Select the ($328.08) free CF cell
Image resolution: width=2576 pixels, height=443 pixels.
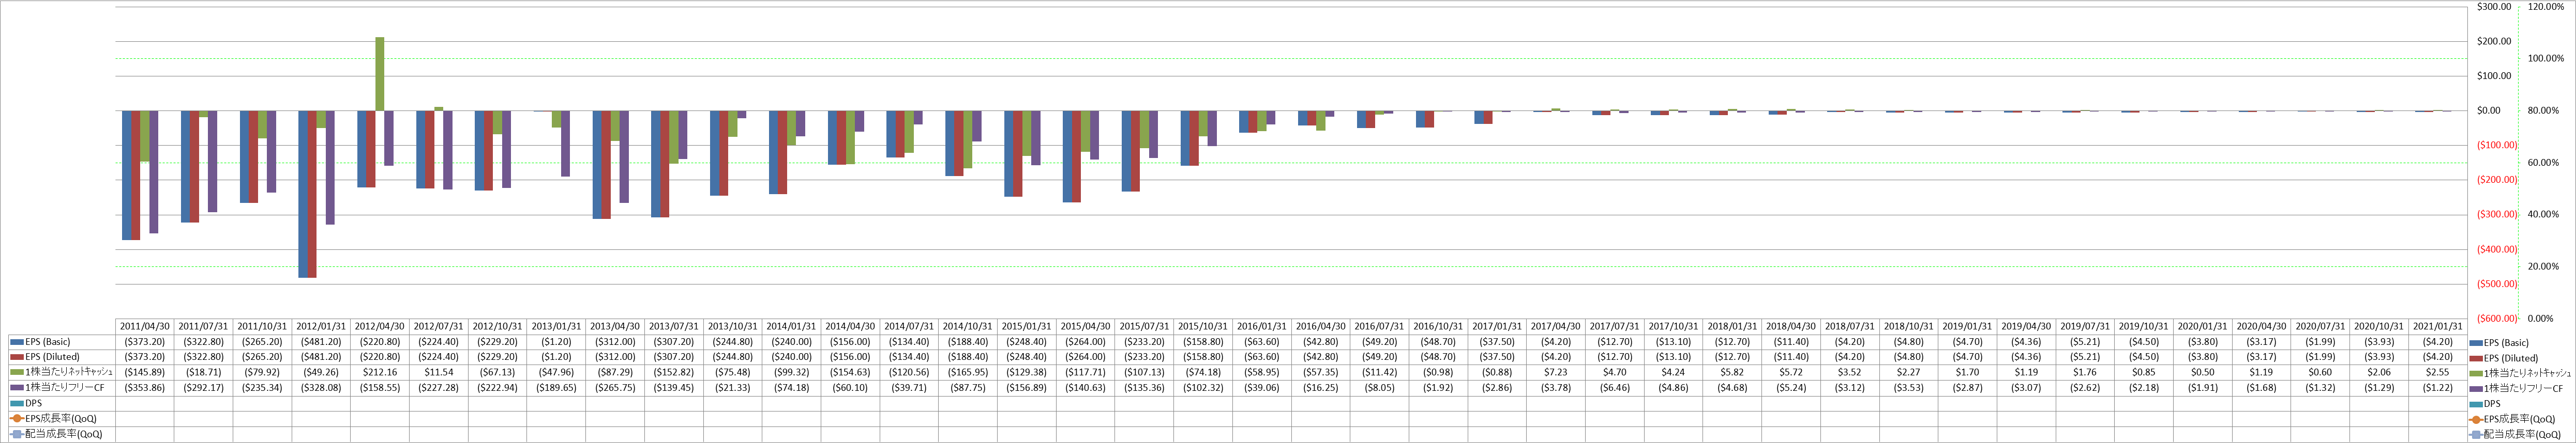pos(321,387)
